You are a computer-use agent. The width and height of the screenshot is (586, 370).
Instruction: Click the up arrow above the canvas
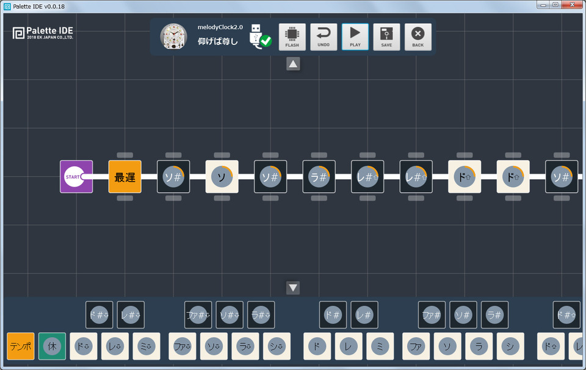(x=293, y=64)
